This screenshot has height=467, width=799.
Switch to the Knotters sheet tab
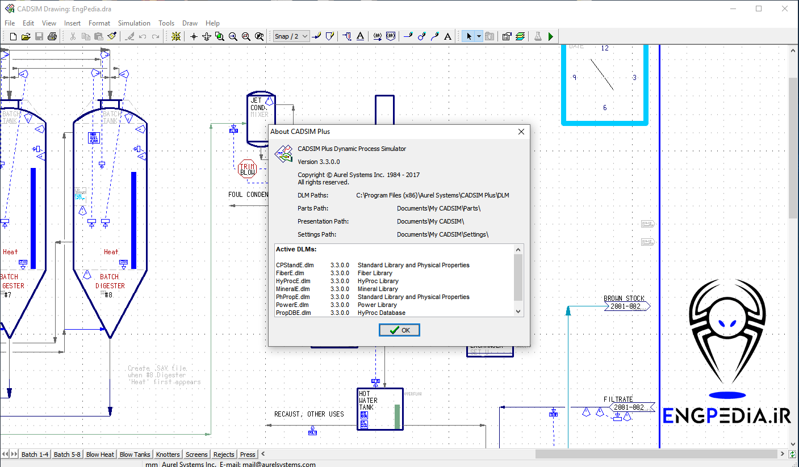click(x=168, y=455)
